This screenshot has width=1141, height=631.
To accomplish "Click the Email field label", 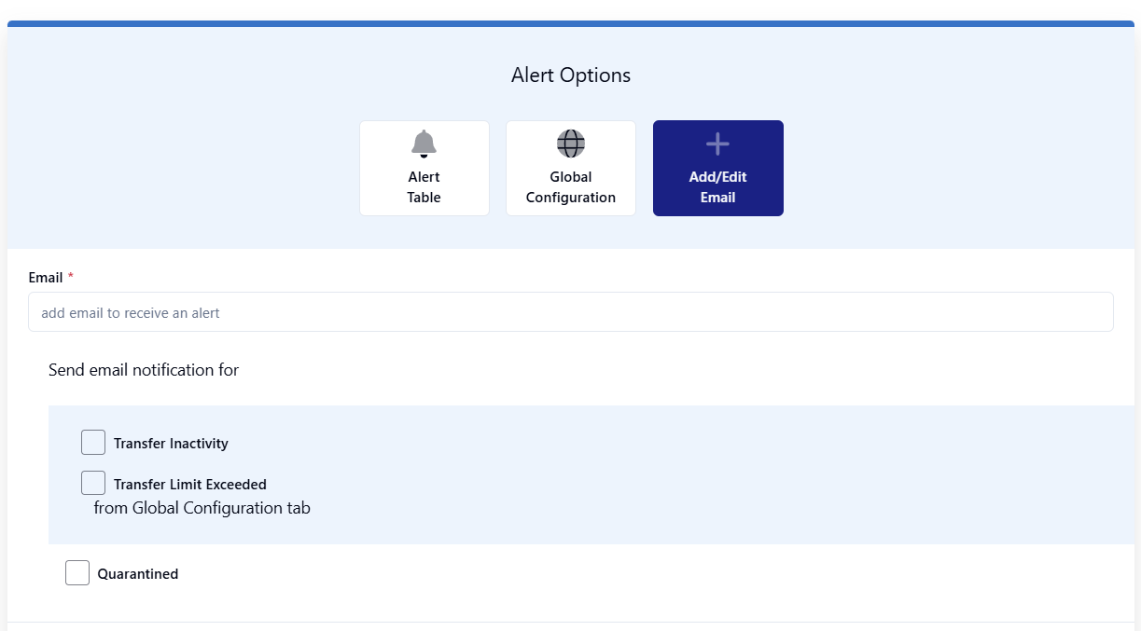I will coord(46,278).
